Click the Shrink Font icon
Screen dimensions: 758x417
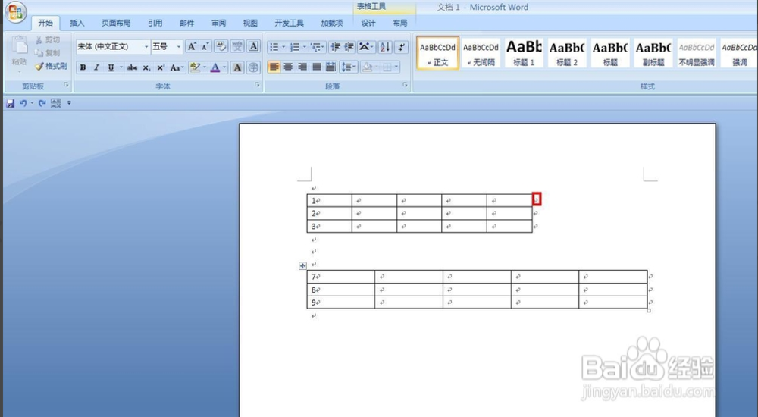(205, 46)
